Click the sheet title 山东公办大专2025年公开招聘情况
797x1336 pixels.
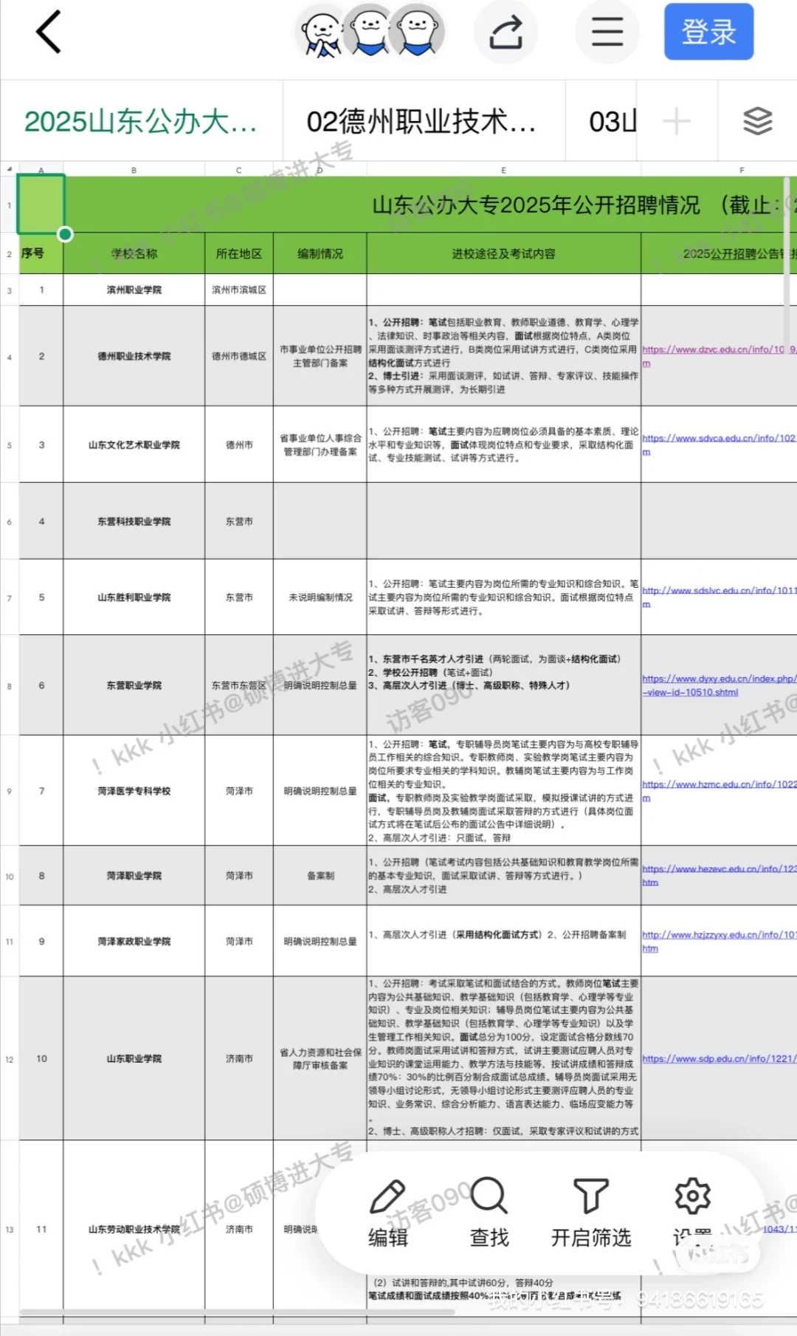click(x=536, y=205)
